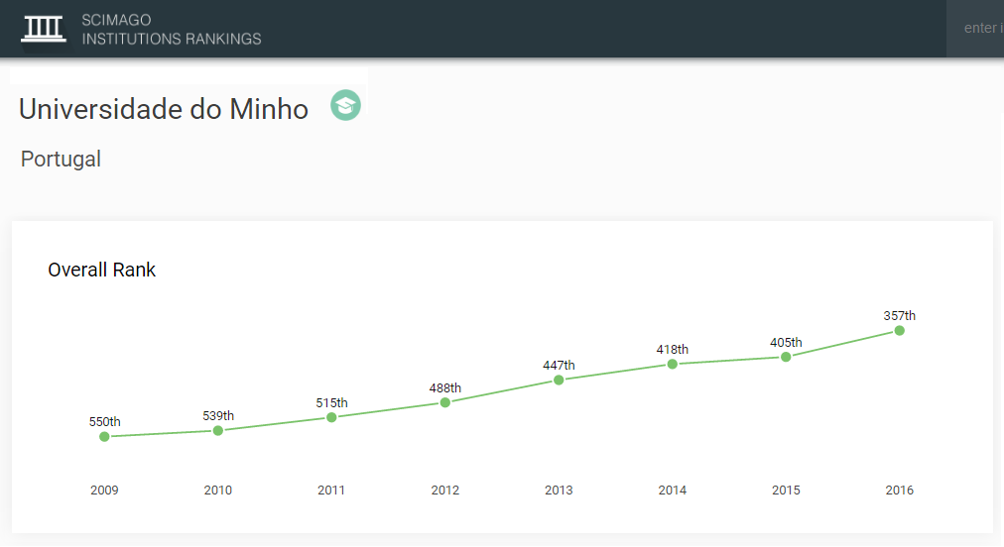Click the 2016 axis label
The width and height of the screenshot is (1004, 547).
[x=900, y=491]
